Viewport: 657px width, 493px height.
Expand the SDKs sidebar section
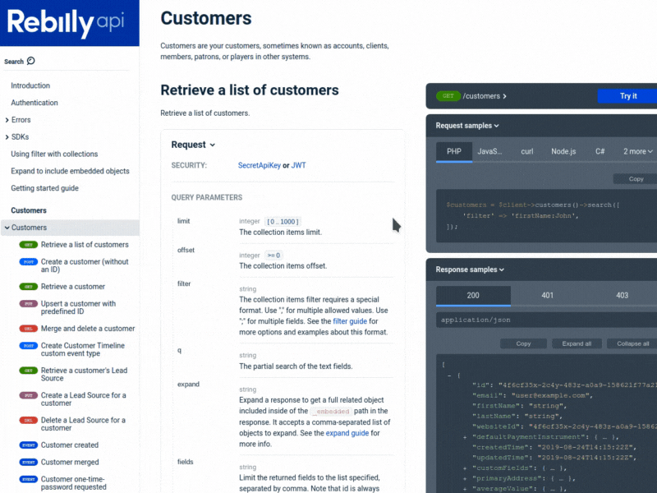(x=7, y=137)
